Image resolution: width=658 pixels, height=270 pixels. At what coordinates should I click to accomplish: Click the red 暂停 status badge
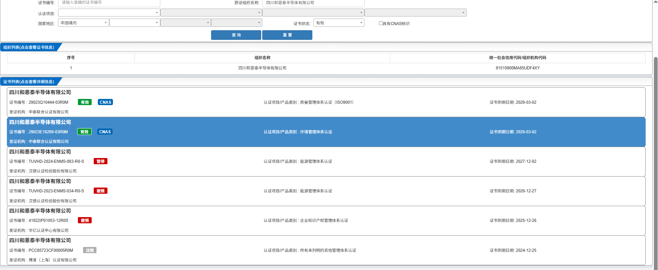pos(101,161)
